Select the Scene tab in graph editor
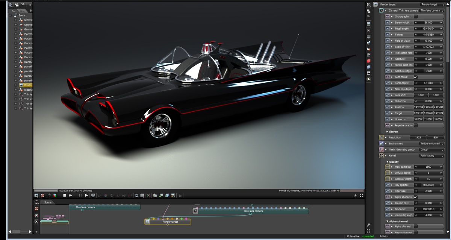 tap(48, 202)
